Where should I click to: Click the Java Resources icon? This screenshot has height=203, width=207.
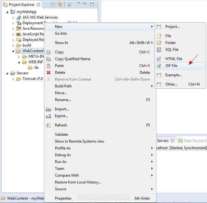pyautogui.click(x=19, y=28)
